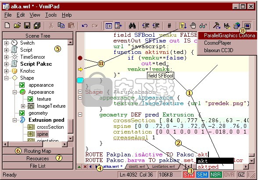The height and width of the screenshot is (180, 258).
Task: Open a file with the folder icon
Action: (18, 25)
